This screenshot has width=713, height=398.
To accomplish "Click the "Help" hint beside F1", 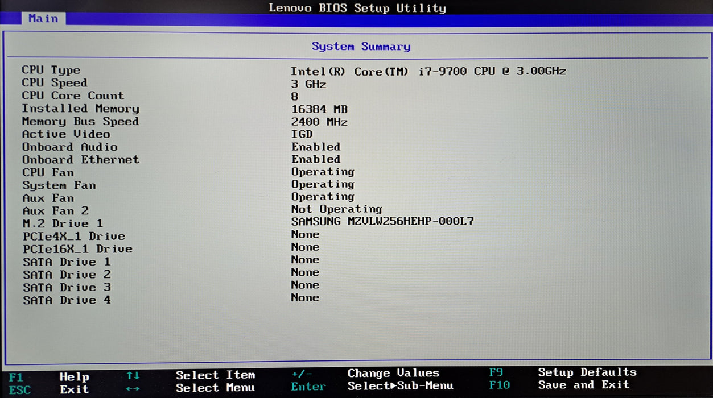I will tap(74, 377).
